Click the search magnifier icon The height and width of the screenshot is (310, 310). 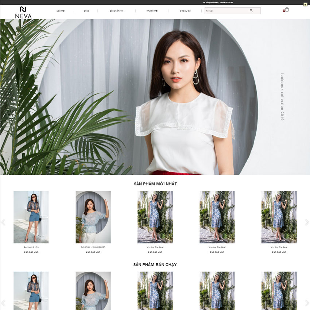pyautogui.click(x=251, y=11)
